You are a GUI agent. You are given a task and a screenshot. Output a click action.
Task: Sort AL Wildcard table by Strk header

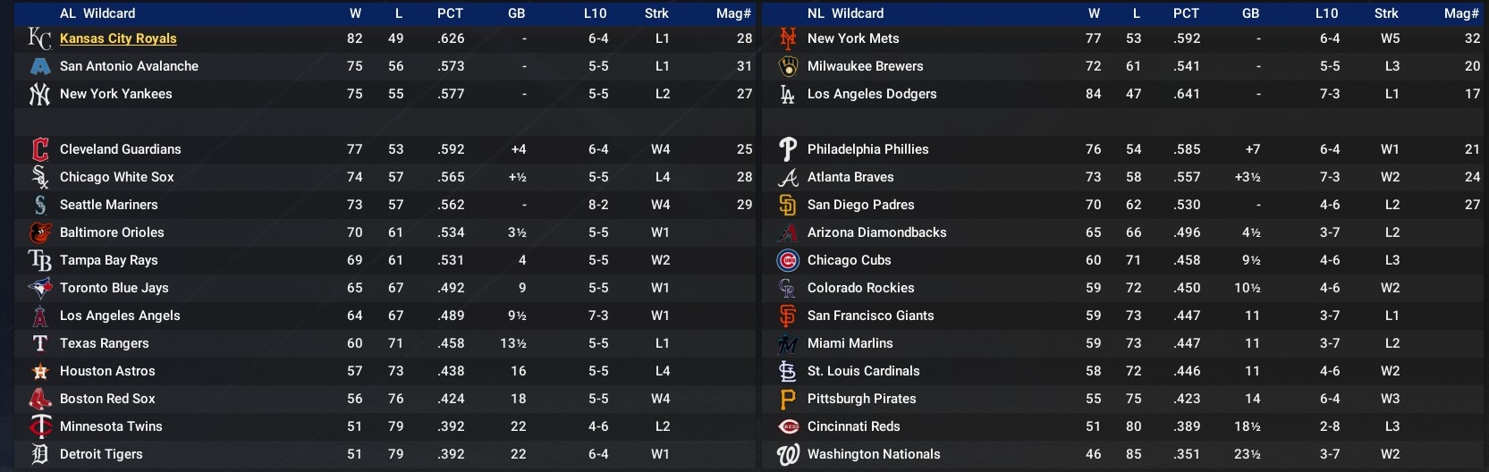tap(656, 13)
